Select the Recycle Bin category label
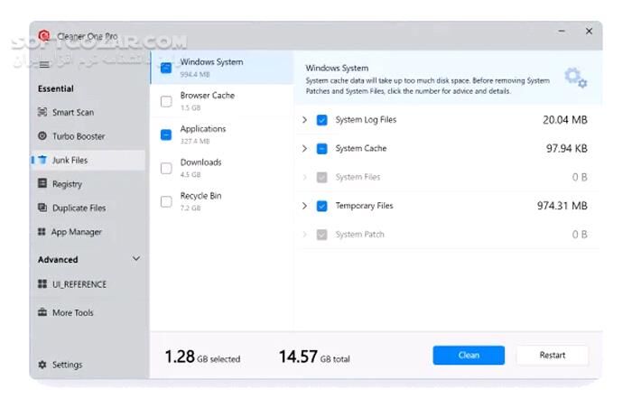 [200, 196]
